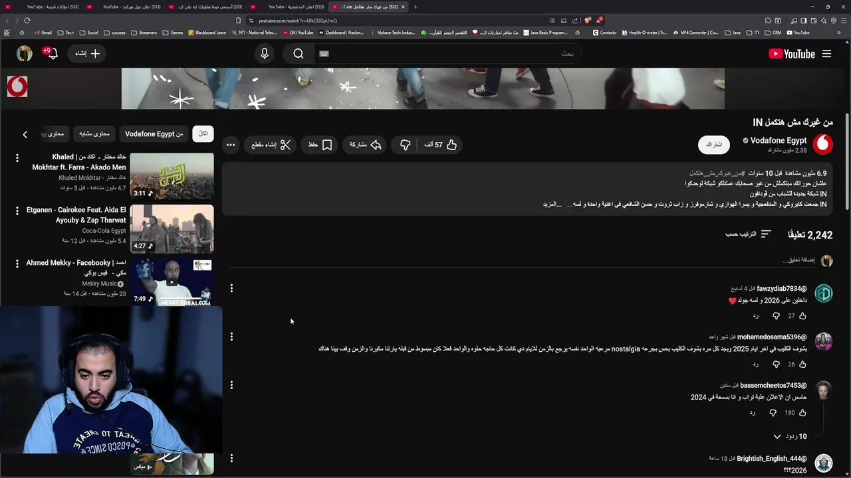Open the Vodafone Egypt channel avatar
The image size is (851, 478).
click(822, 144)
